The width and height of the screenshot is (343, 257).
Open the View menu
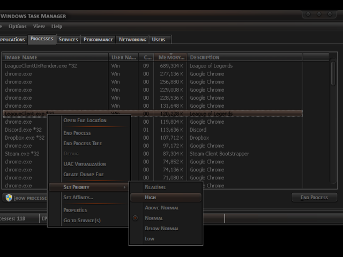[x=39, y=26]
